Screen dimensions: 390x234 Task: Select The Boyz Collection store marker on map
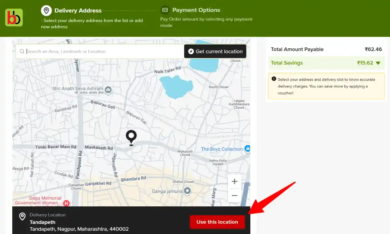pyautogui.click(x=247, y=149)
